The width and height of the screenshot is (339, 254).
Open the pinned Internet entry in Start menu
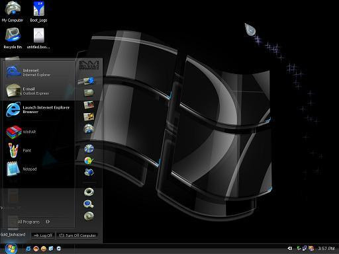[x=38, y=72]
